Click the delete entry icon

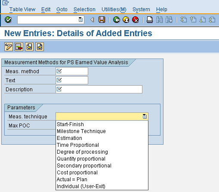(x=19, y=46)
